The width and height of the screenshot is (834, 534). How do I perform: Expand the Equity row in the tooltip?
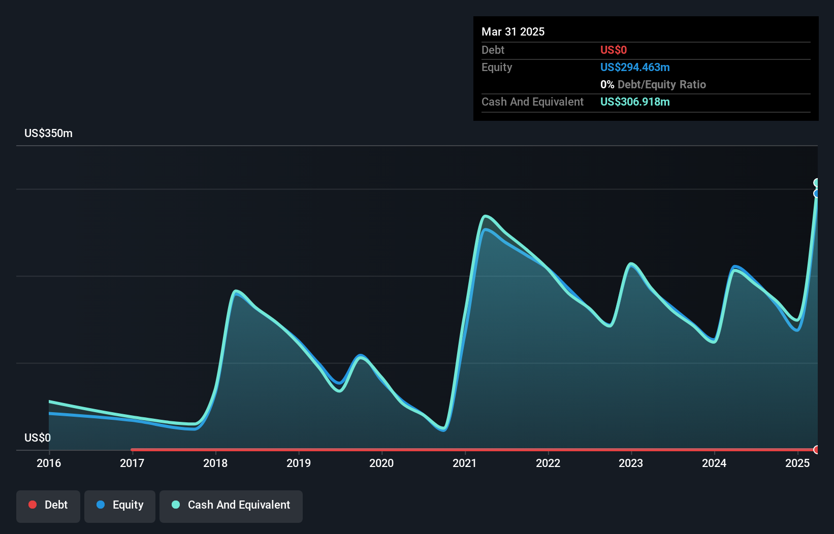point(496,67)
